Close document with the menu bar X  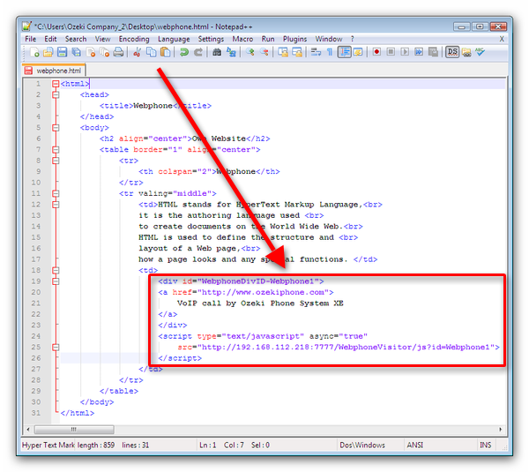click(x=502, y=39)
